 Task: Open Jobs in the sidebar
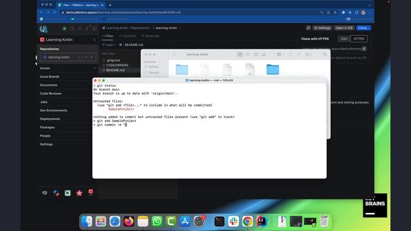(x=44, y=102)
